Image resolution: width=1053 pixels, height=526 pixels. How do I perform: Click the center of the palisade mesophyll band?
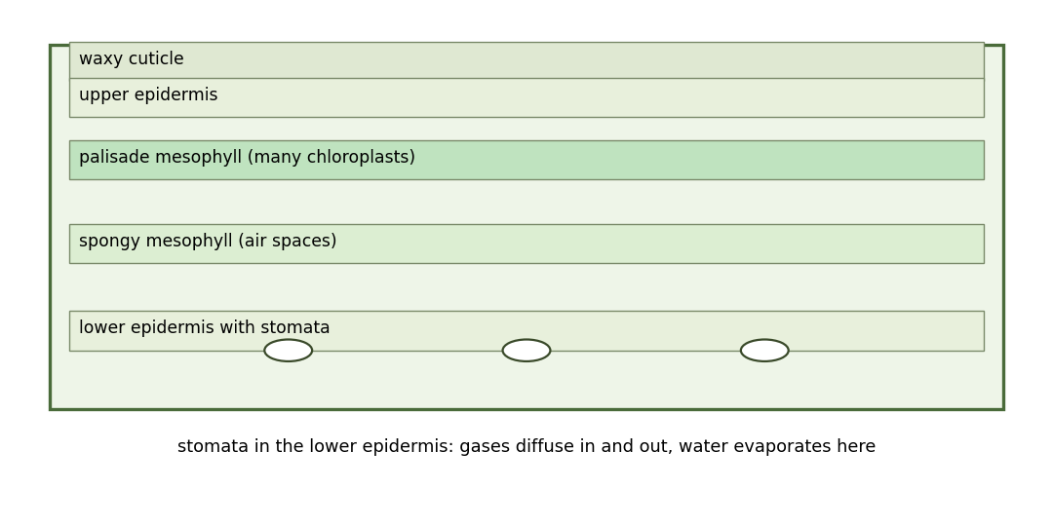[x=526, y=161]
